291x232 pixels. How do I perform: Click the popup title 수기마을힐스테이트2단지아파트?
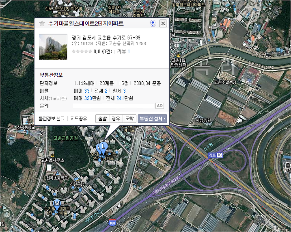86,24
